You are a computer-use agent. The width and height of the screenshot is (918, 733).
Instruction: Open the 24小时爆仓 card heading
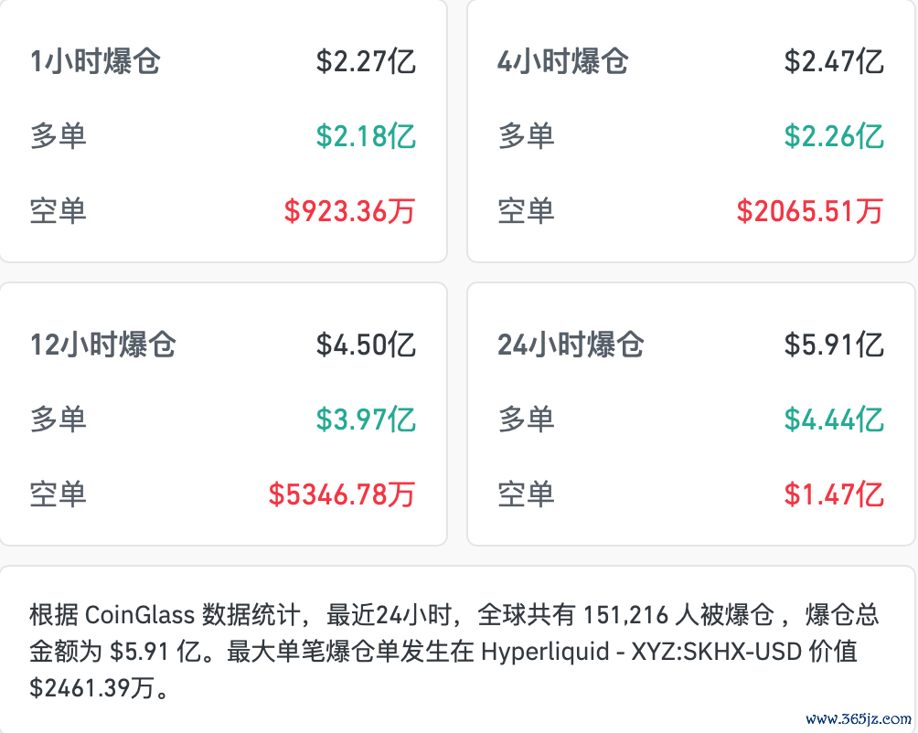571,345
